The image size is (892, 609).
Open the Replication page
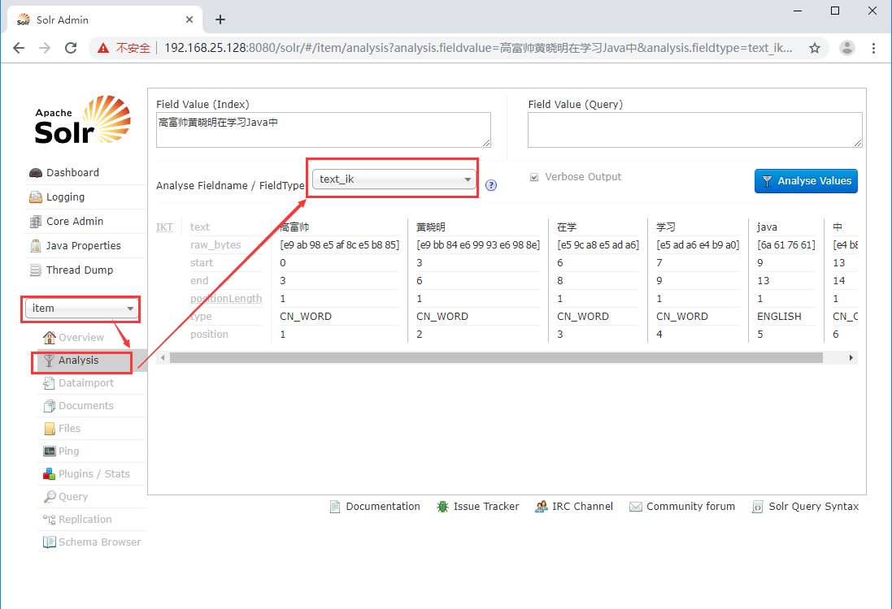[x=85, y=519]
